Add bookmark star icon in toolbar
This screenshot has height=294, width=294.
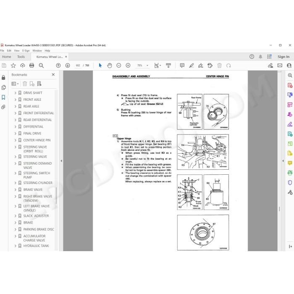pos(13,66)
